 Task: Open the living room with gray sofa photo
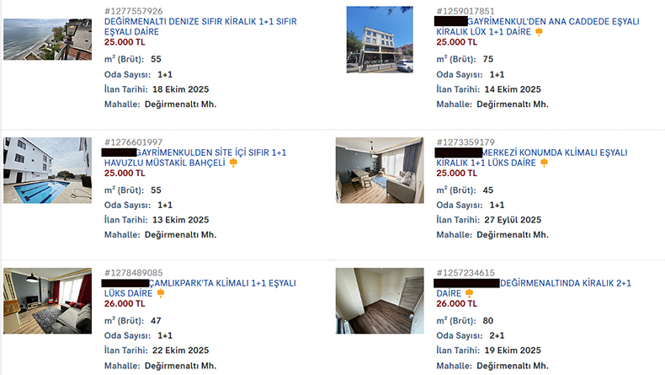[380, 170]
